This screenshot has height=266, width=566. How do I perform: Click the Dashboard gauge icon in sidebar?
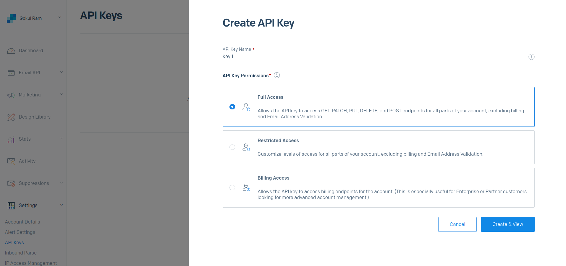coord(11,51)
